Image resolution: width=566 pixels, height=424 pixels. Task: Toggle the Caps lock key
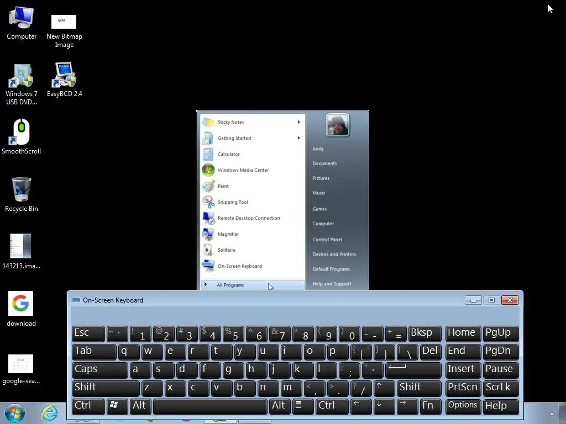coord(100,369)
